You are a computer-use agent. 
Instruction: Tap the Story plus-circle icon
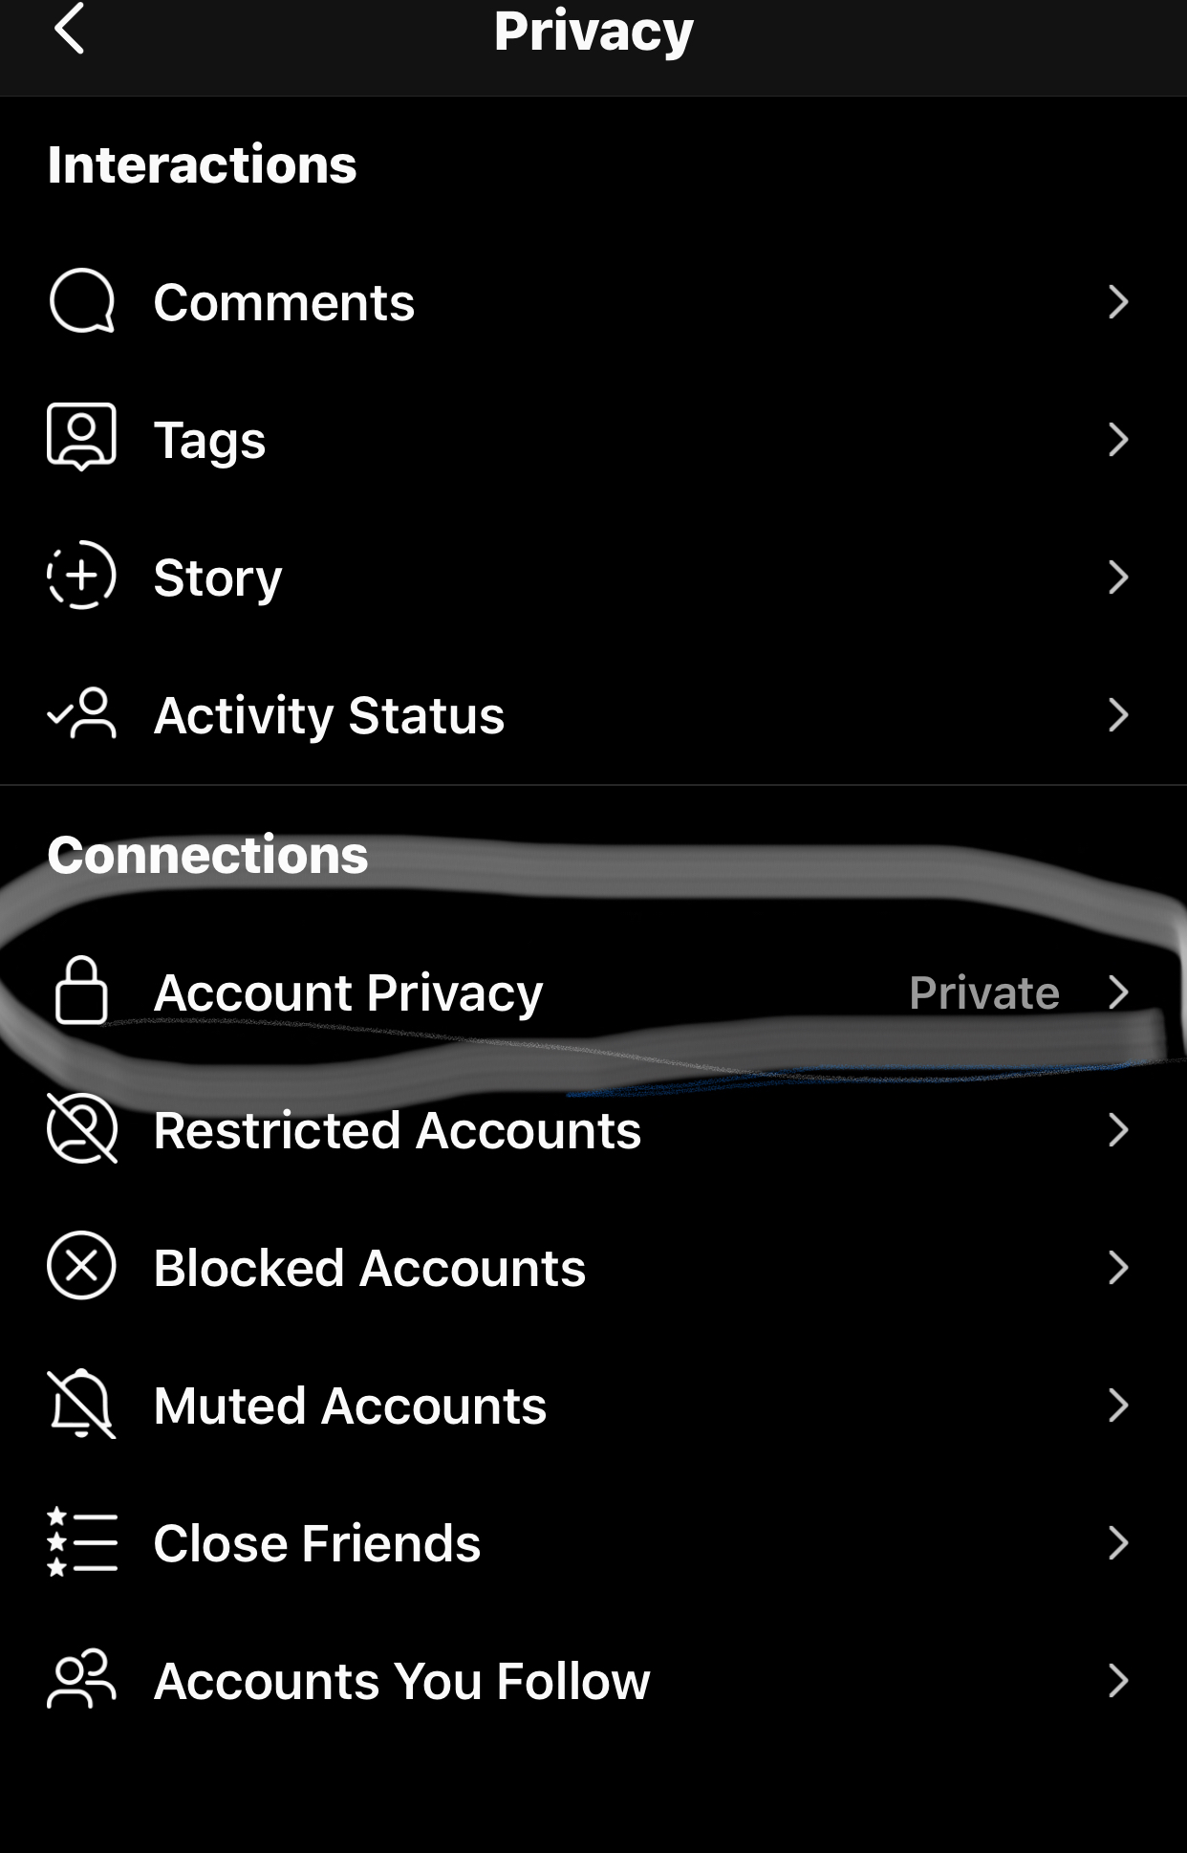click(82, 577)
